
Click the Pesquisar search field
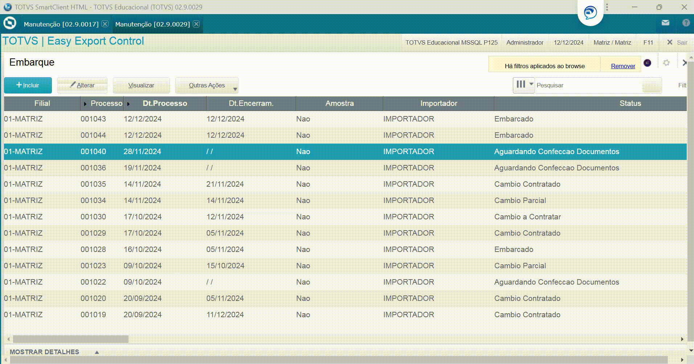[x=588, y=85]
